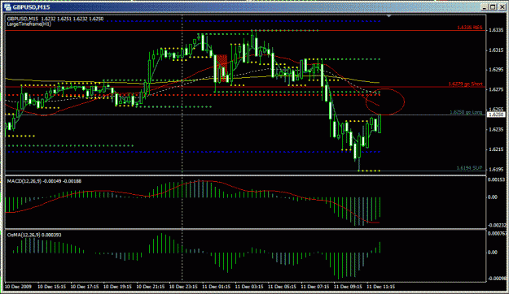Click the 1.6295 price scale value

tap(496, 70)
